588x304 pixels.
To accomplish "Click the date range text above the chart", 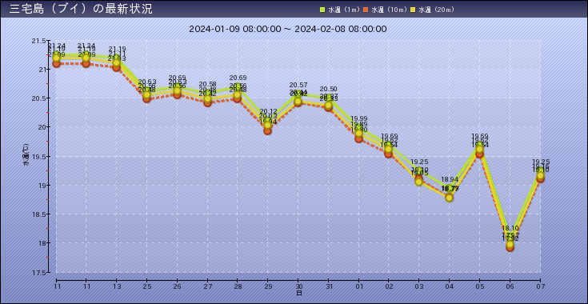I will point(288,30).
